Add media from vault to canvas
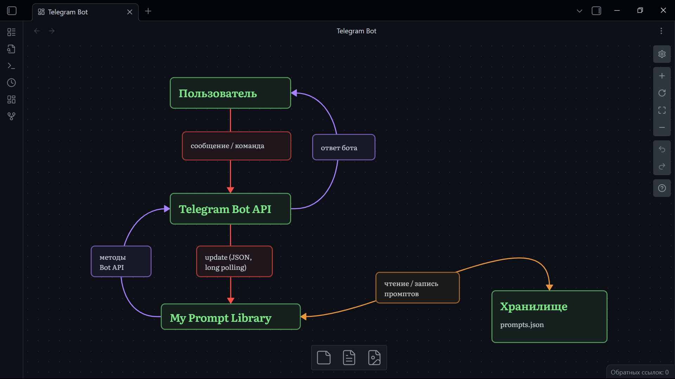Viewport: 675px width, 379px height. coord(374,358)
